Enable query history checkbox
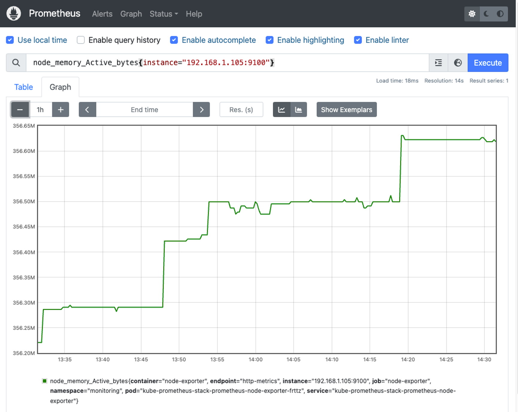Screen dimensions: 518x412 pyautogui.click(x=81, y=40)
